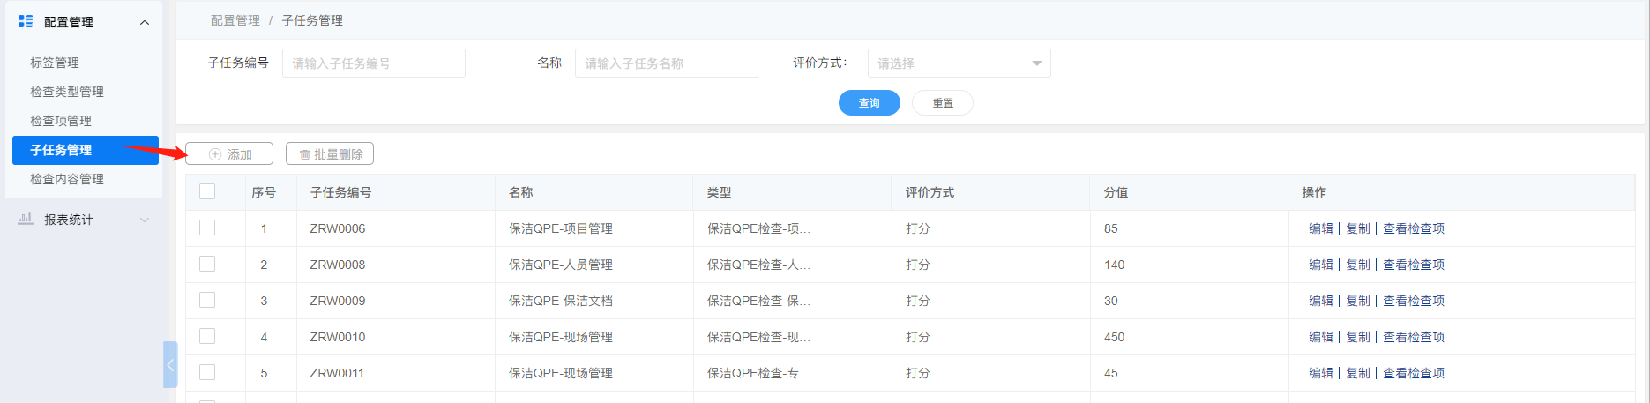Click the 添加 add button

(229, 153)
